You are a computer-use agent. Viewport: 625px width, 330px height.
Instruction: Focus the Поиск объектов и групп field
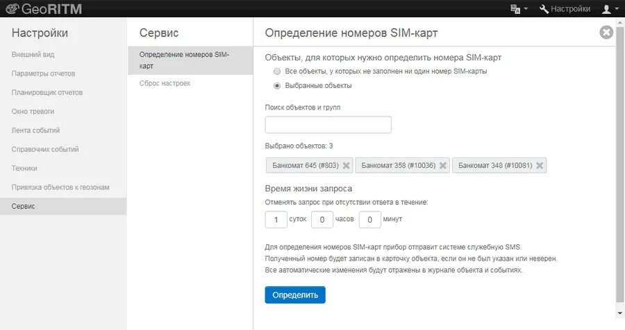click(328, 125)
